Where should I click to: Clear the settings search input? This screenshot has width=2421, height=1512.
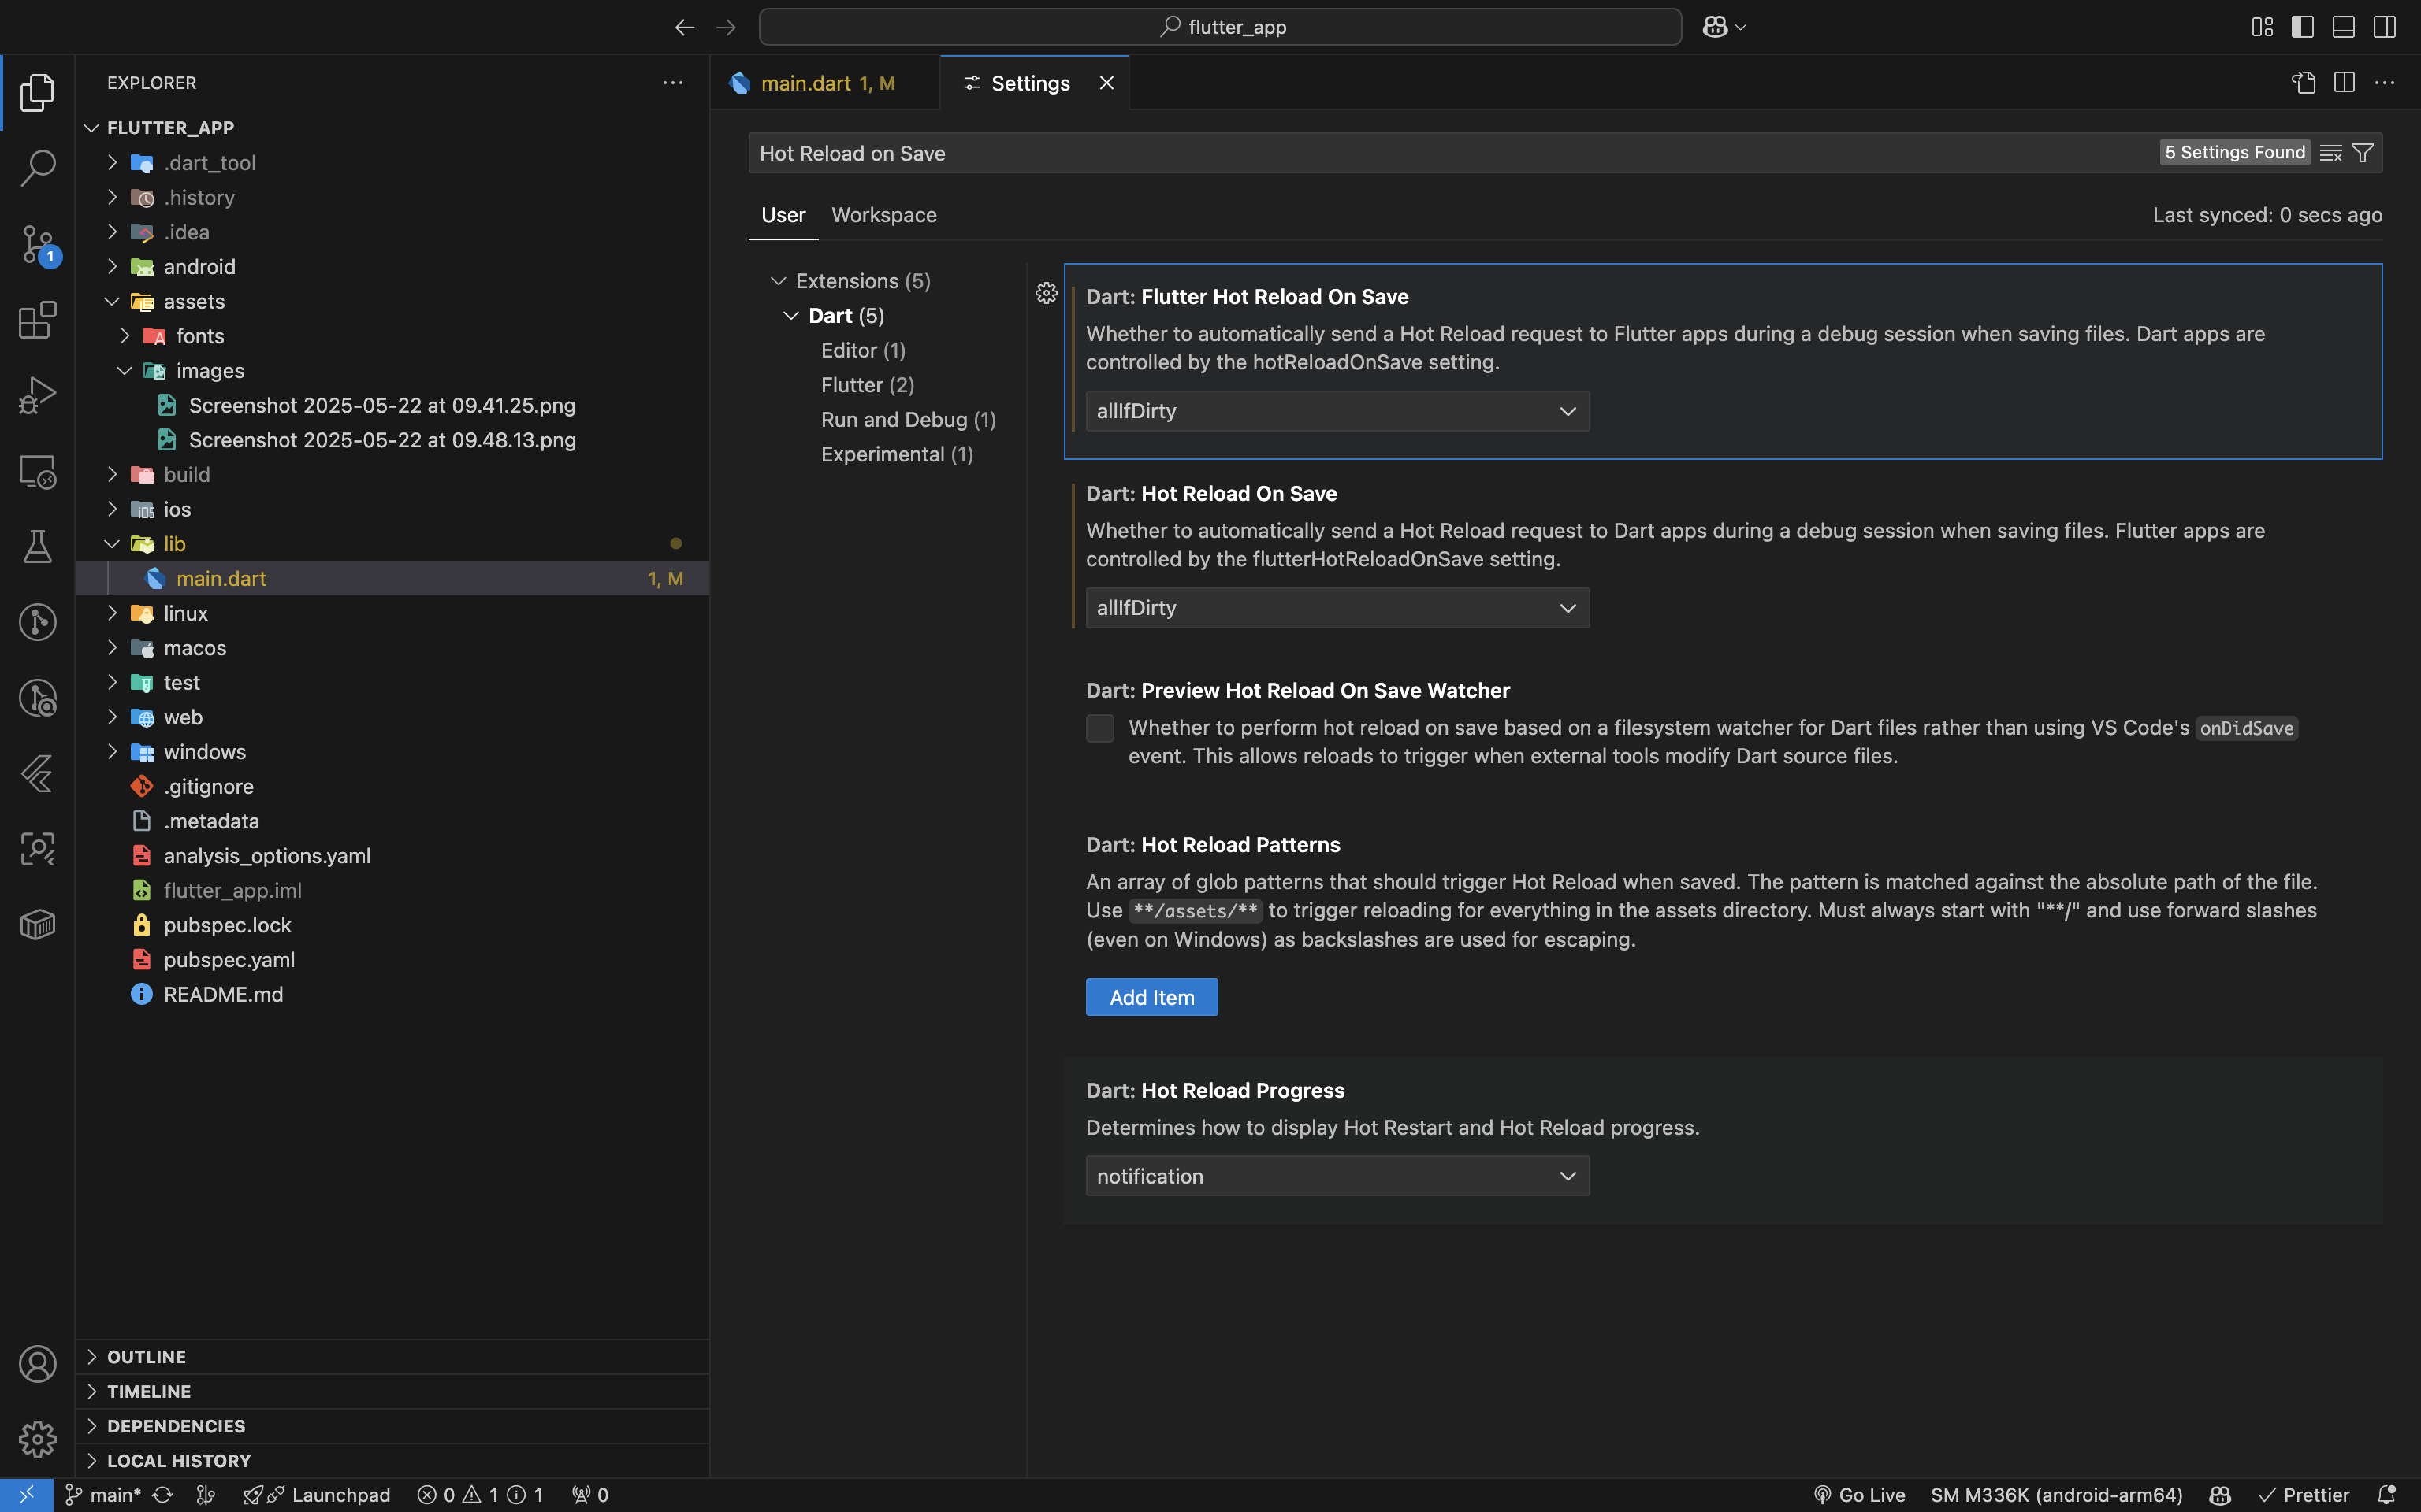[2331, 153]
